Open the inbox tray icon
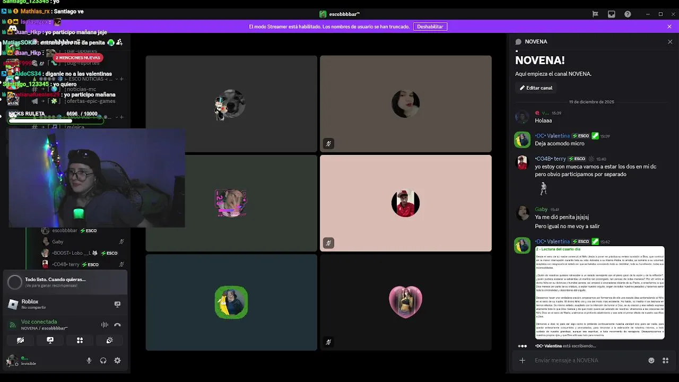Viewport: 679px width, 382px height. pyautogui.click(x=612, y=14)
